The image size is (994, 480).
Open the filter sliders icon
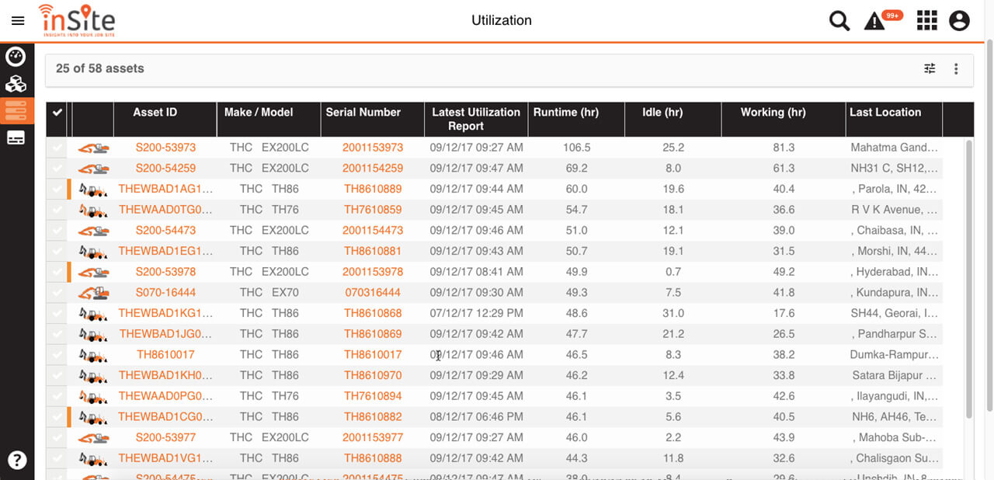[x=930, y=68]
